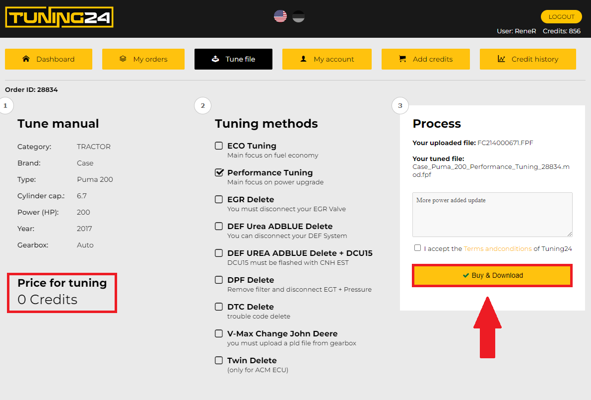Click the TRACTOR category value

94,147
